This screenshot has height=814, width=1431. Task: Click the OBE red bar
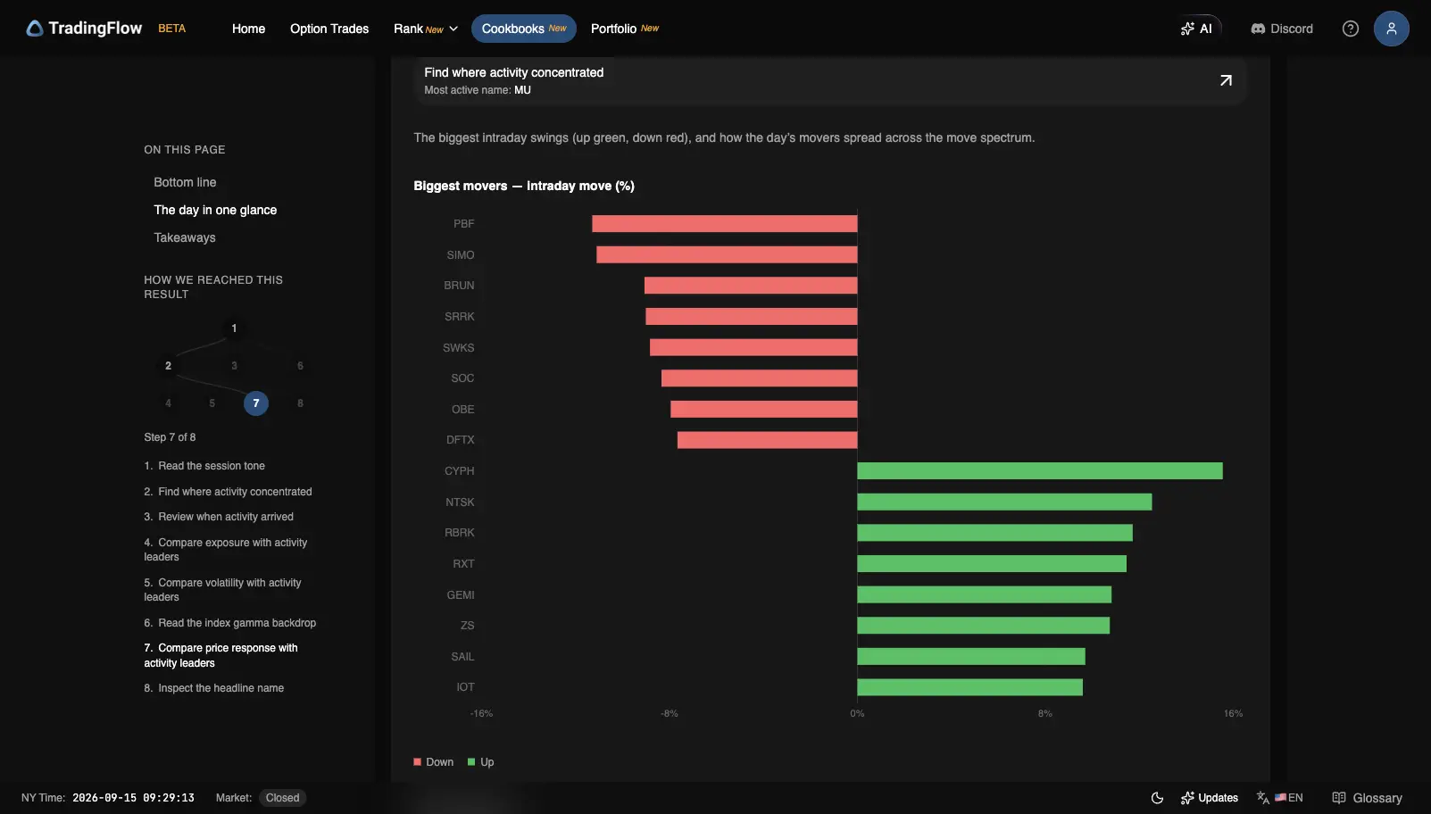pos(764,410)
